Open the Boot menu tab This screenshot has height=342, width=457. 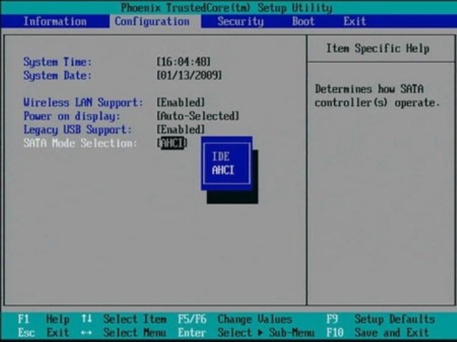pos(303,21)
